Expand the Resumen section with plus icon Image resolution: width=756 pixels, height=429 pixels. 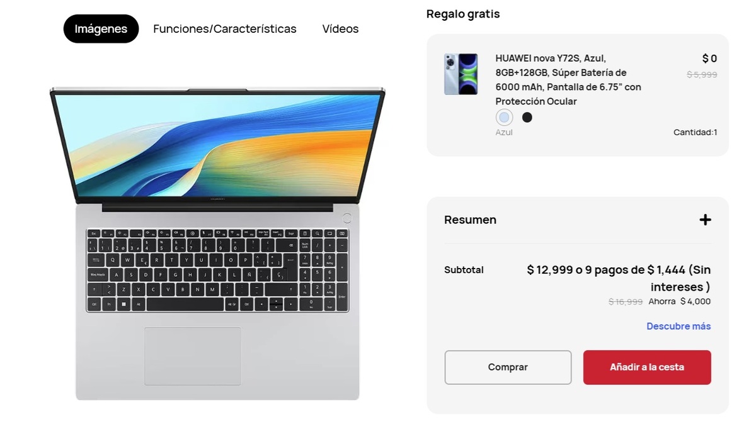pyautogui.click(x=705, y=220)
